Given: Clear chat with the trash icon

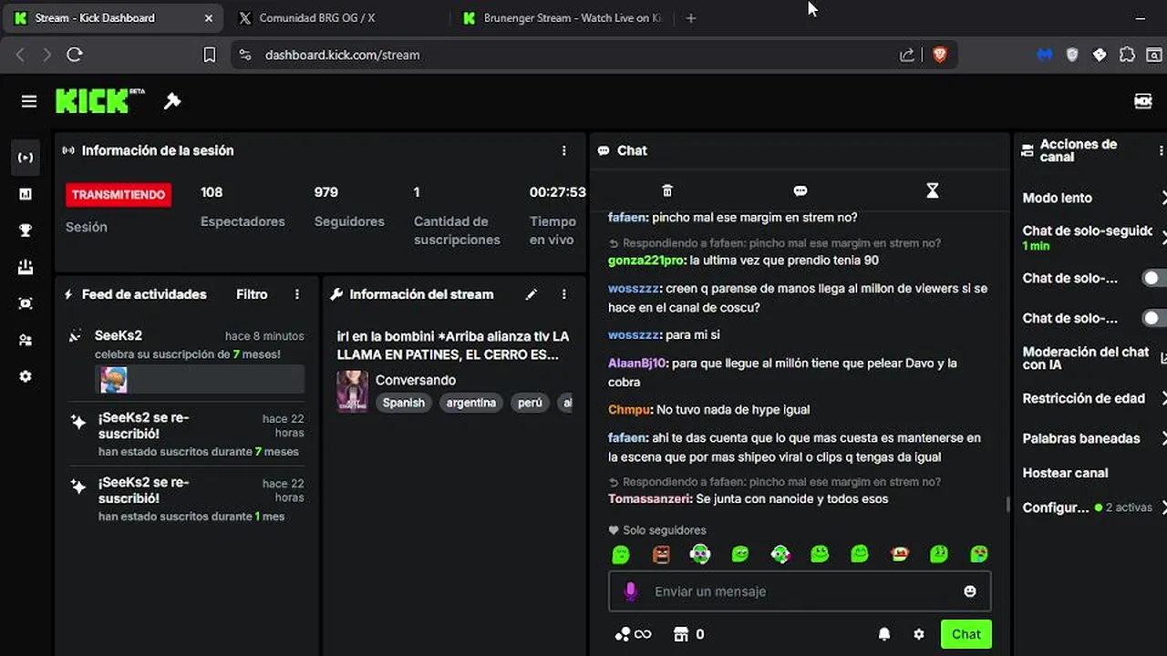Looking at the screenshot, I should [667, 190].
